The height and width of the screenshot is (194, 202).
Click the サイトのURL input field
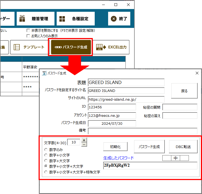pyautogui.click(x=126, y=99)
